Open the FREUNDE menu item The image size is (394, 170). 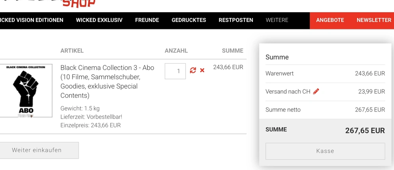pos(147,20)
